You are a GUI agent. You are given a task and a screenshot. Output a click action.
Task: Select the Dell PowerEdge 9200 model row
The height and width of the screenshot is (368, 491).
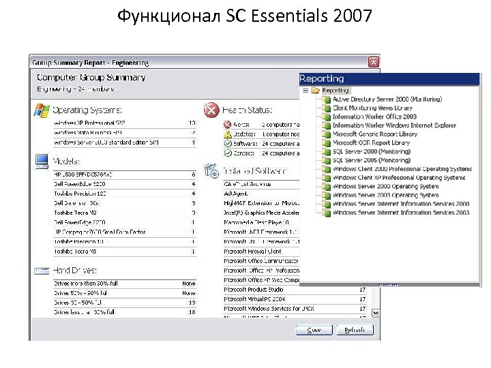(x=125, y=184)
